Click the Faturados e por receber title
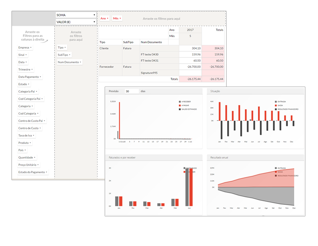Screen dimensions: 318x246 (x=122, y=158)
